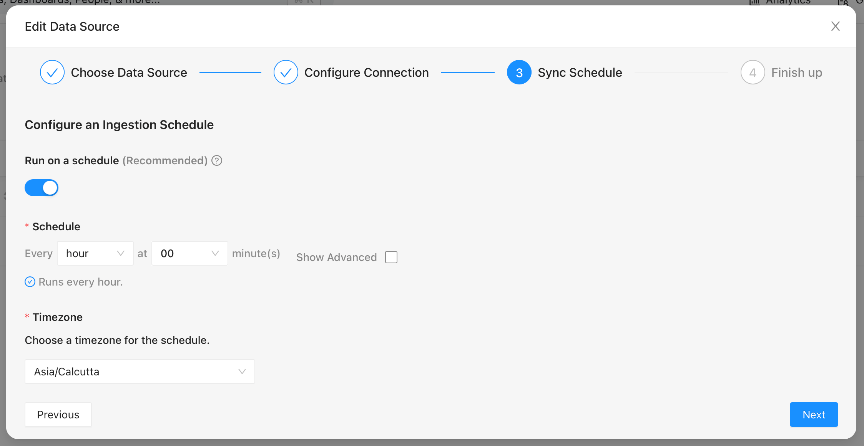Click the help icon beside Run on a schedule
Screen dimensions: 864x446
217,160
